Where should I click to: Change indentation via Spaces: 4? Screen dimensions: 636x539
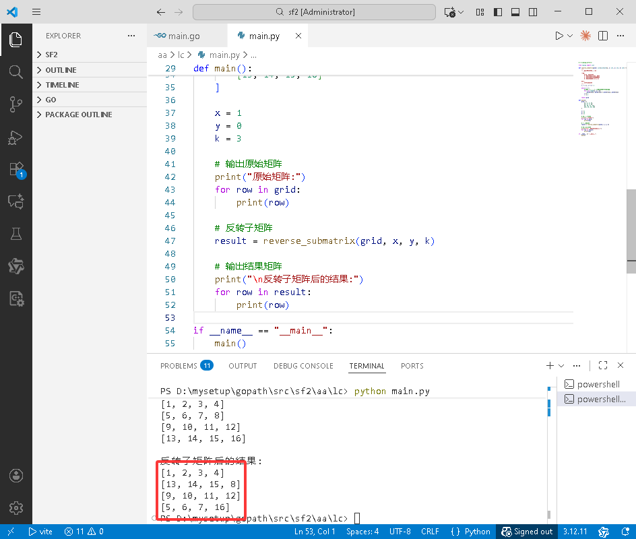(362, 532)
